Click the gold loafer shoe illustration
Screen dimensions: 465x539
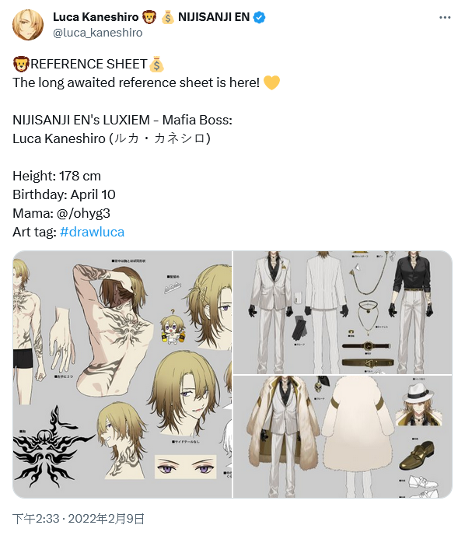tap(417, 456)
